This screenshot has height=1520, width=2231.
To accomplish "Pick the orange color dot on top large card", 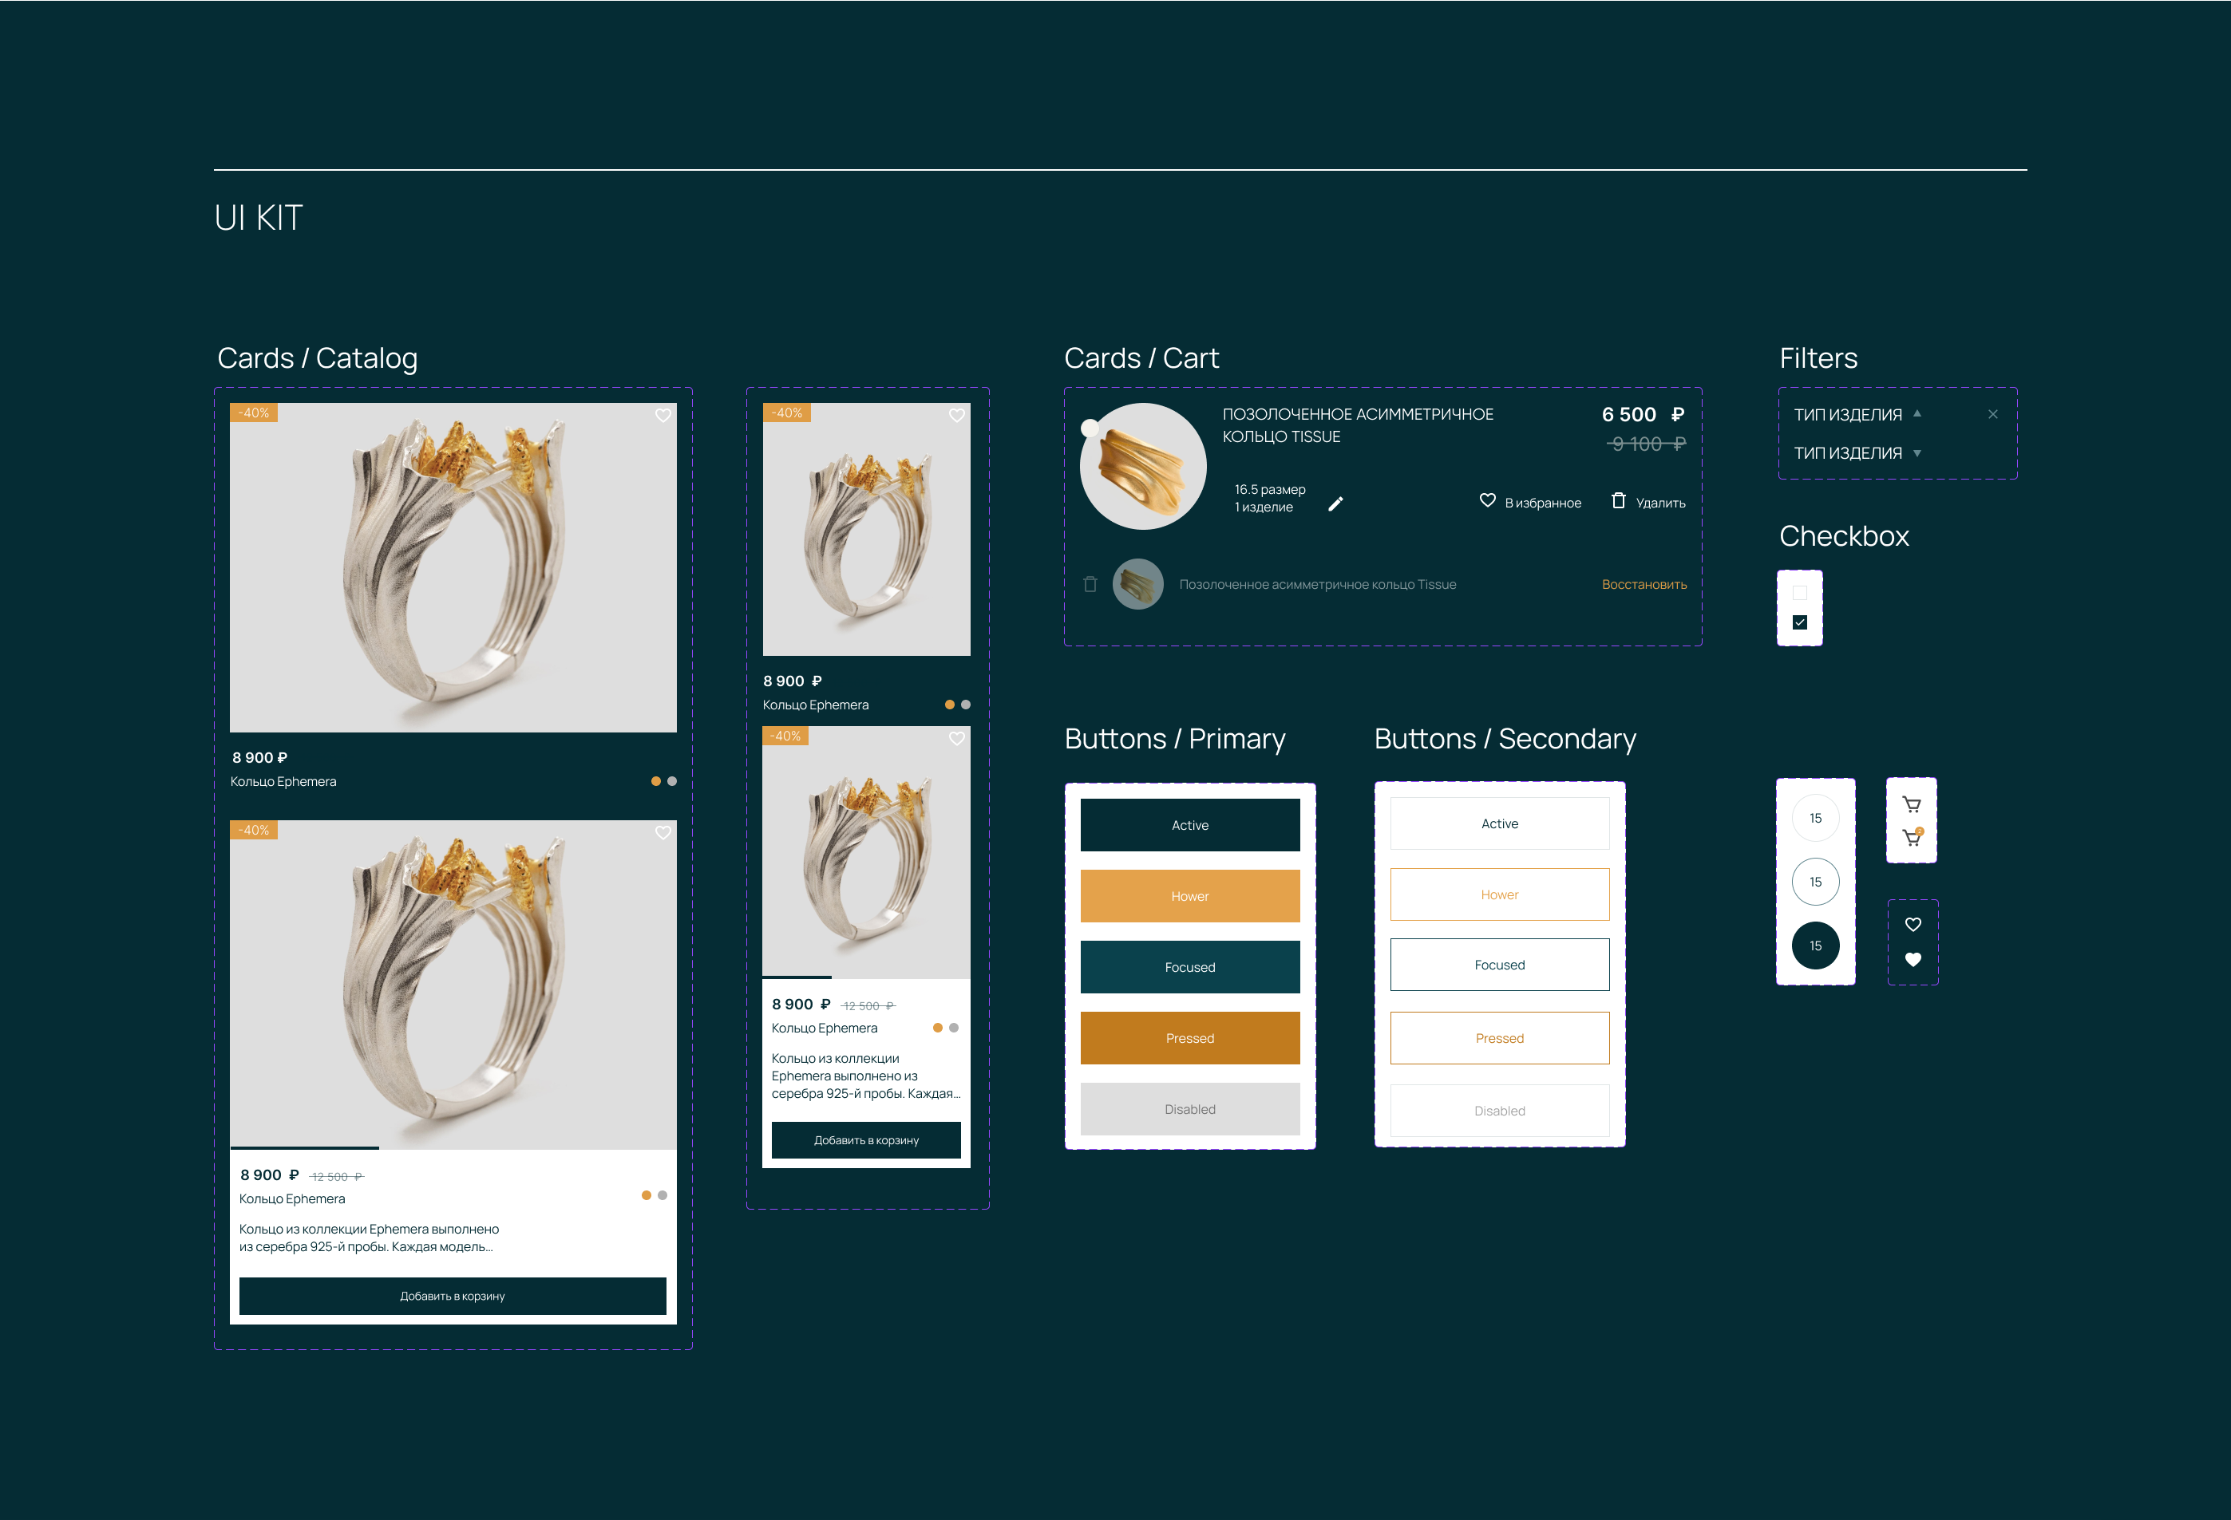I will click(655, 781).
